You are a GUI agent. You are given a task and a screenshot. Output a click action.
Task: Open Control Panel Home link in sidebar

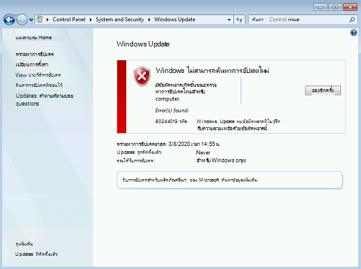(x=34, y=37)
